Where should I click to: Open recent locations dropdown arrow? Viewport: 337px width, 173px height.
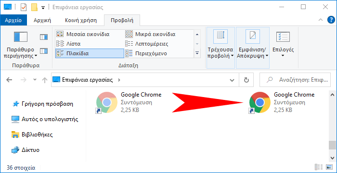tap(35, 80)
